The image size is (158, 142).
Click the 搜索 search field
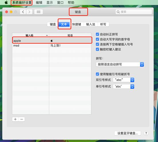(x=134, y=12)
